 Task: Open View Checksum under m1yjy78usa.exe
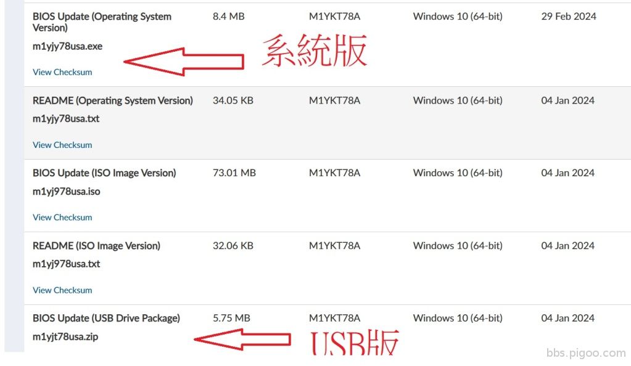coord(62,72)
